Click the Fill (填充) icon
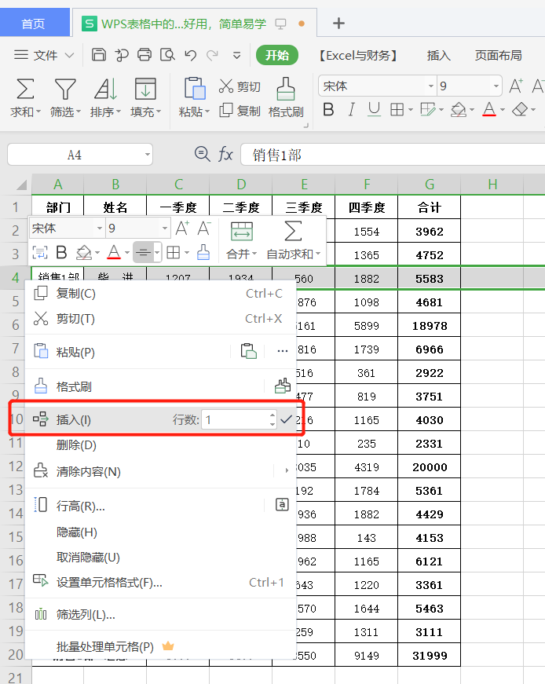Screen dimensions: 545x684 pos(145,89)
